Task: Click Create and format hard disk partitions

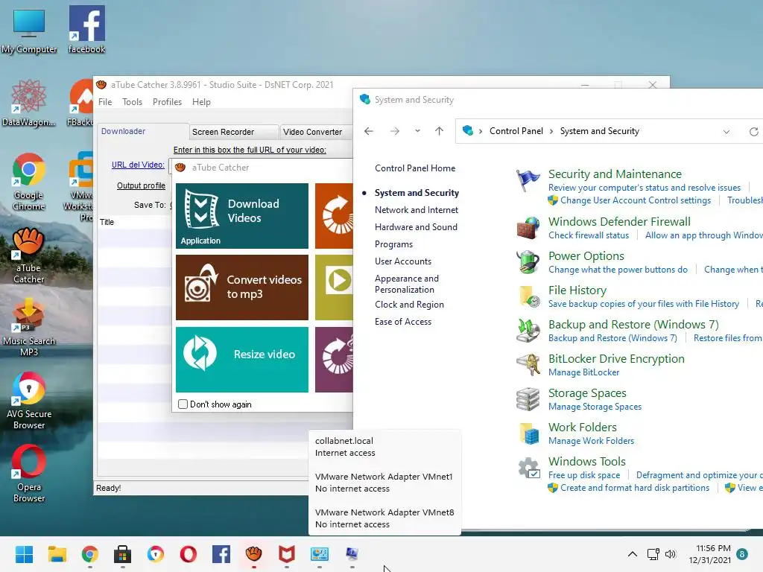Action: (x=635, y=488)
